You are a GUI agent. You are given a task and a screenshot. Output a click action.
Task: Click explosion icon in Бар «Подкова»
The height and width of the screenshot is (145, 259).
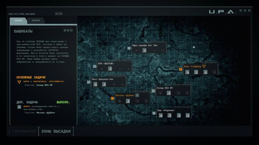179,115
